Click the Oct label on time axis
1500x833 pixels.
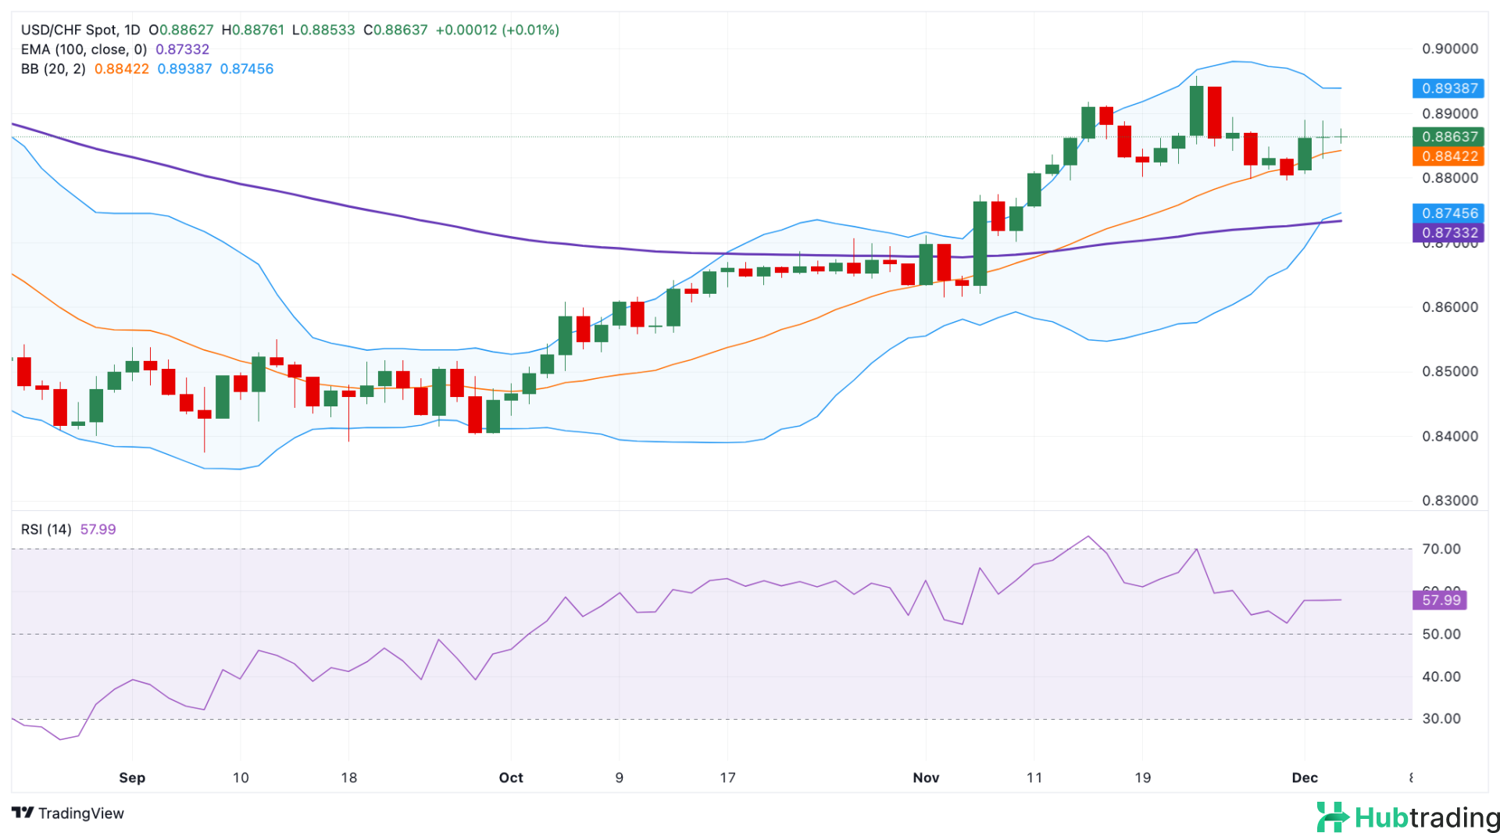(x=511, y=778)
